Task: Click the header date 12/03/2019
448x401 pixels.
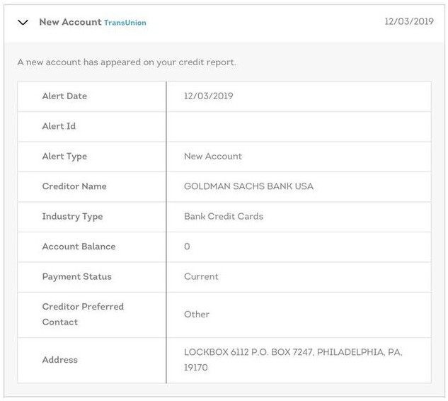Action: click(x=409, y=21)
